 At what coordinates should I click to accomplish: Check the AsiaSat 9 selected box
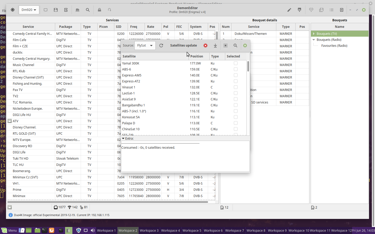tap(236, 99)
